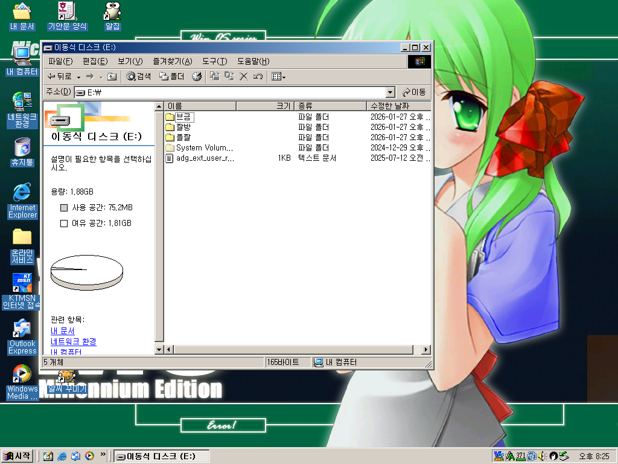
Task: Select the Internet Explorer desktop icon
Action: tap(22, 199)
